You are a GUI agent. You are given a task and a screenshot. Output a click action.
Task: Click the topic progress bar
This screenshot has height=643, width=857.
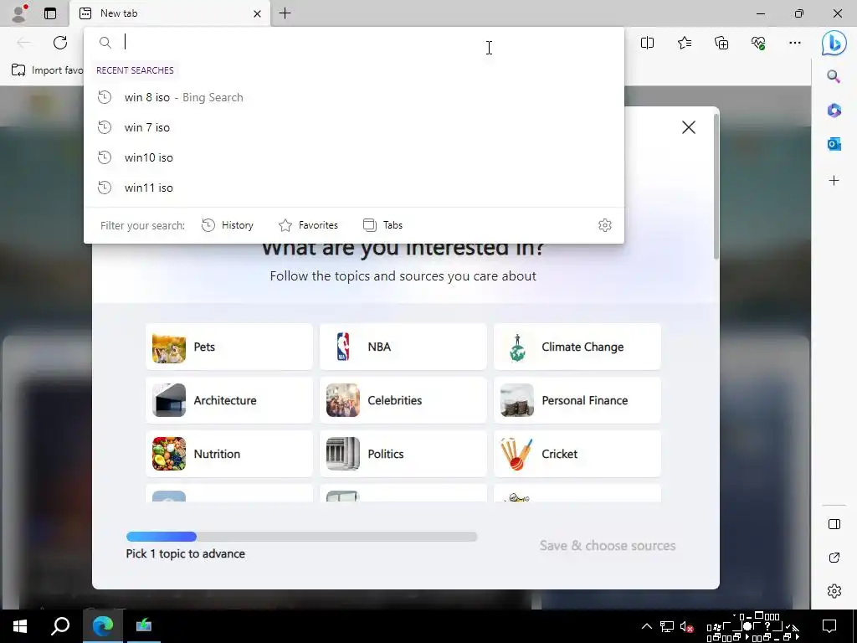click(301, 537)
